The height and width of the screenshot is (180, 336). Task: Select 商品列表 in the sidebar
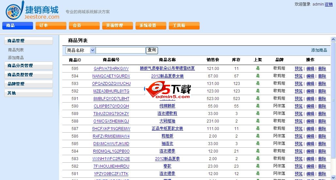click(x=16, y=50)
